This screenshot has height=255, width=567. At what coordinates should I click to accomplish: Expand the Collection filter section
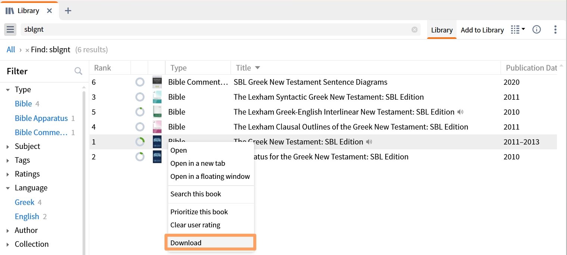[x=8, y=245]
